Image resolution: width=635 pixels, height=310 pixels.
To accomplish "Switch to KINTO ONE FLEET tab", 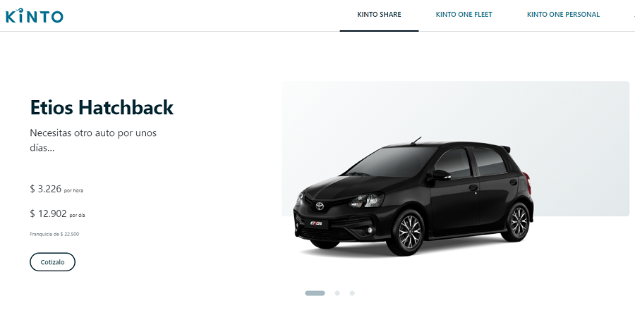I will point(464,15).
